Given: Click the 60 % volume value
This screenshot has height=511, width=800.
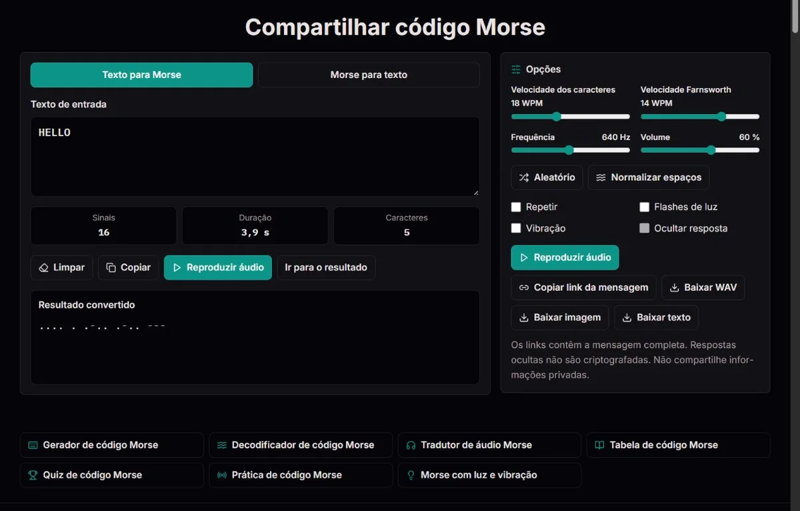Looking at the screenshot, I should 749,137.
